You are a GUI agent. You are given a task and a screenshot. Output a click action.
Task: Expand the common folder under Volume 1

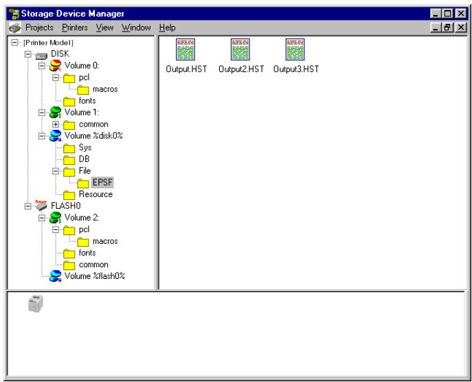point(56,124)
